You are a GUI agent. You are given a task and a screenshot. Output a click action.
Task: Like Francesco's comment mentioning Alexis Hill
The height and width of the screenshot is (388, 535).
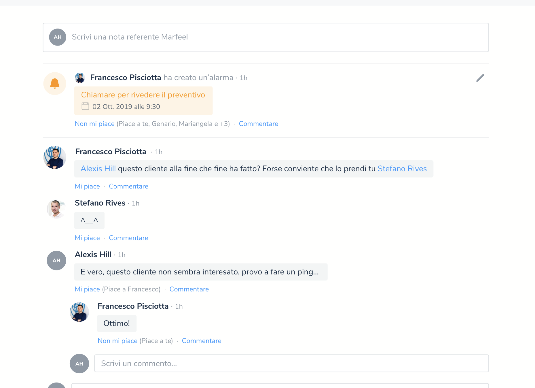[87, 186]
